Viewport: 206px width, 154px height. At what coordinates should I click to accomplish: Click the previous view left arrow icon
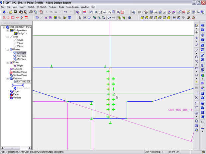[x=109, y=18]
